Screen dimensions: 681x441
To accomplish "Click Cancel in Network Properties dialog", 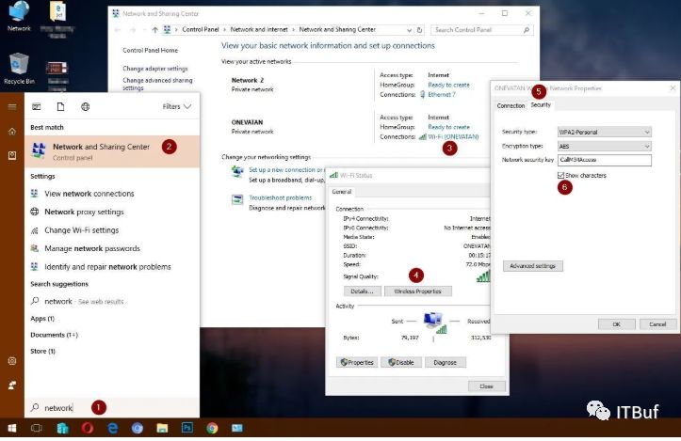I will [657, 323].
